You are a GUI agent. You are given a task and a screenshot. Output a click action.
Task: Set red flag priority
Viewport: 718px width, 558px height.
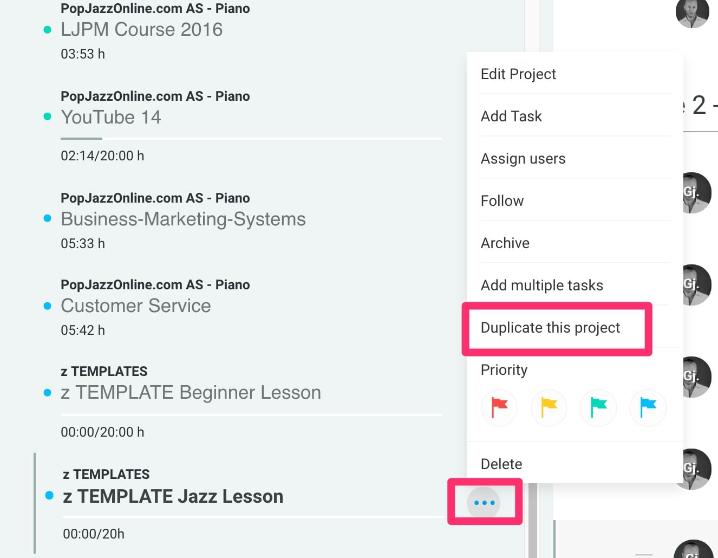click(x=499, y=408)
